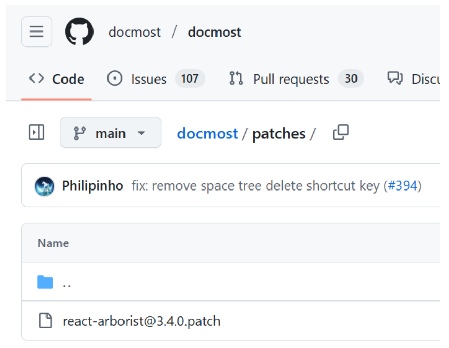Open the Issues tab
Image resolution: width=449 pixels, height=348 pixels.
click(x=156, y=79)
